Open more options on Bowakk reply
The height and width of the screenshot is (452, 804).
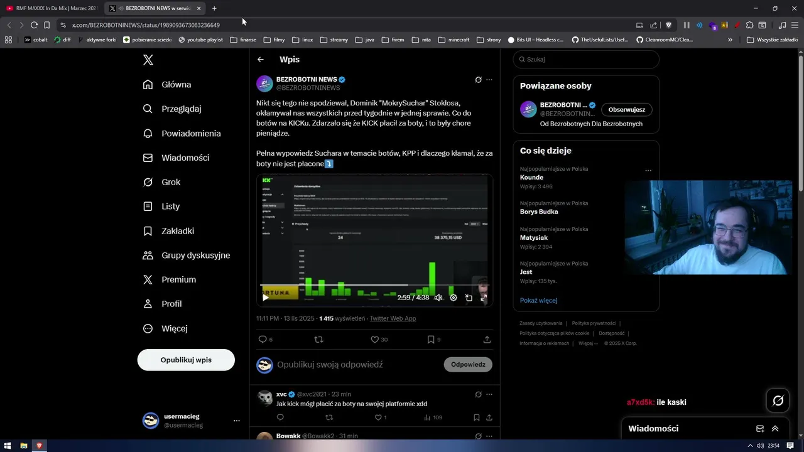pyautogui.click(x=489, y=436)
